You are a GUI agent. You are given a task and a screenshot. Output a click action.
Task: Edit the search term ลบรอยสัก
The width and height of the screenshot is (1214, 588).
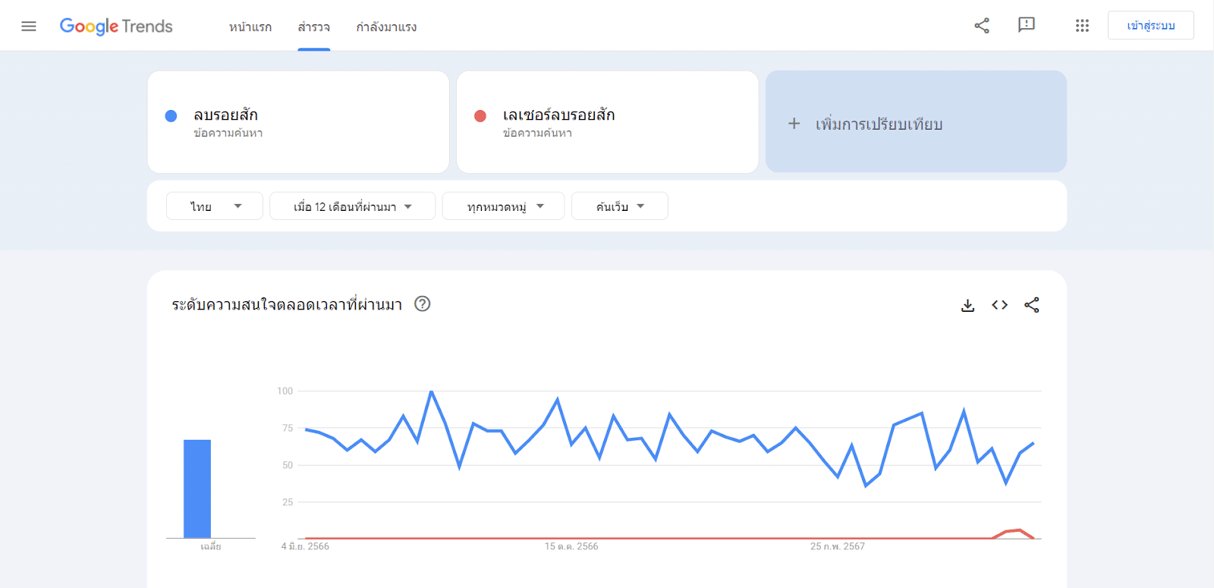click(298, 122)
